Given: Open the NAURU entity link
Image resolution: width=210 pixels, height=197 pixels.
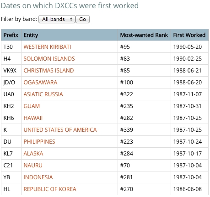Looking at the screenshot, I should [x=33, y=166].
